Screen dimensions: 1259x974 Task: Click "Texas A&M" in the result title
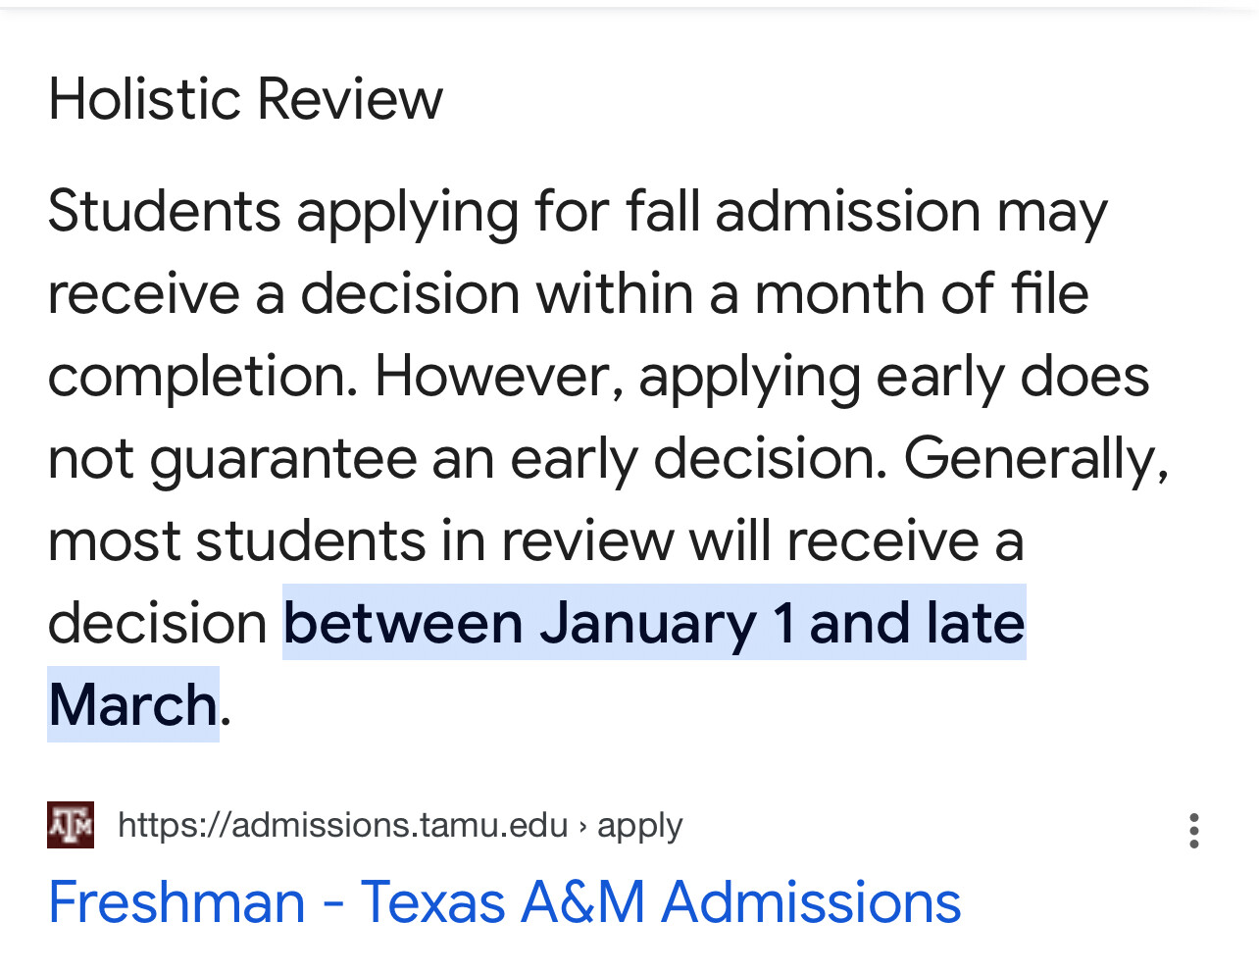503,902
